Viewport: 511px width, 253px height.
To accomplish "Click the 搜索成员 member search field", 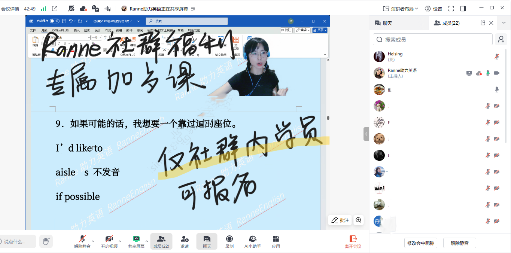I will tap(432, 39).
